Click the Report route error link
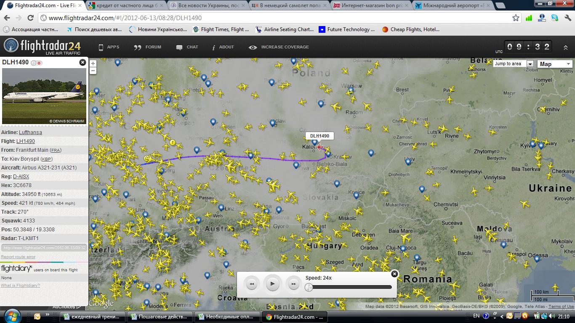 (x=18, y=257)
